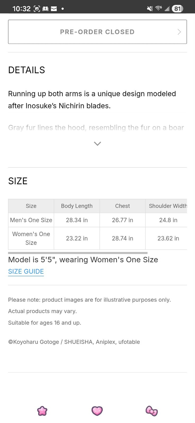The image size is (195, 423).
Task: Tap the muted sound status icon
Action: pos(150,9)
